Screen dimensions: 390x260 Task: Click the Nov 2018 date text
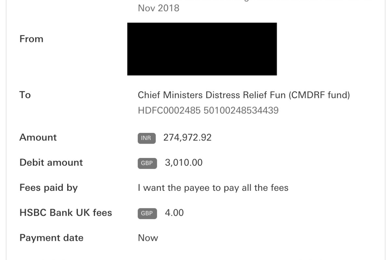tap(159, 8)
